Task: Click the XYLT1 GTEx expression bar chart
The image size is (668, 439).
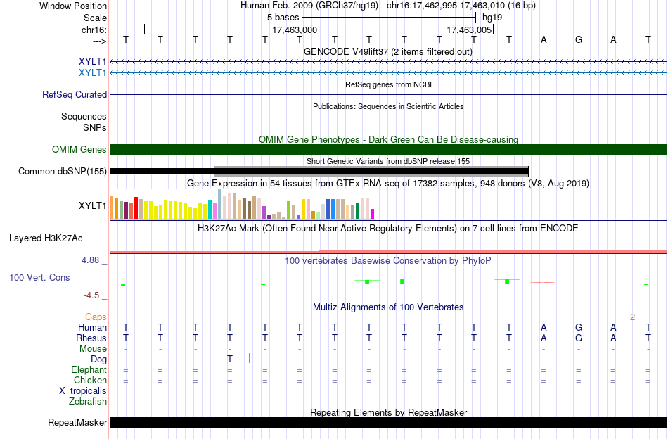Action: (x=242, y=204)
